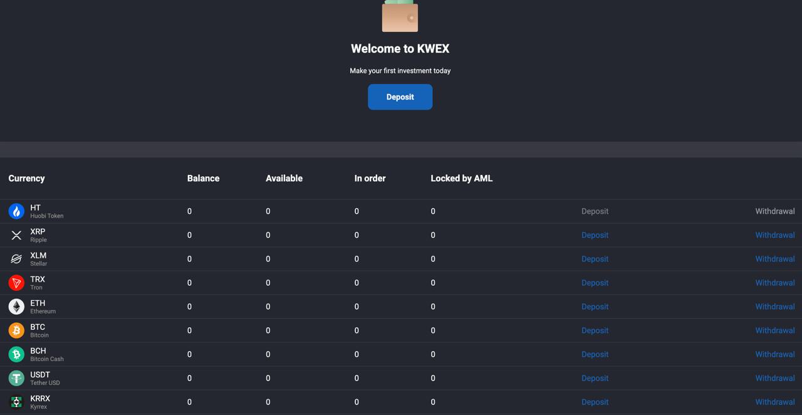This screenshot has width=802, height=415.
Task: Click the orange Bitcoin BTC icon
Action: point(16,330)
